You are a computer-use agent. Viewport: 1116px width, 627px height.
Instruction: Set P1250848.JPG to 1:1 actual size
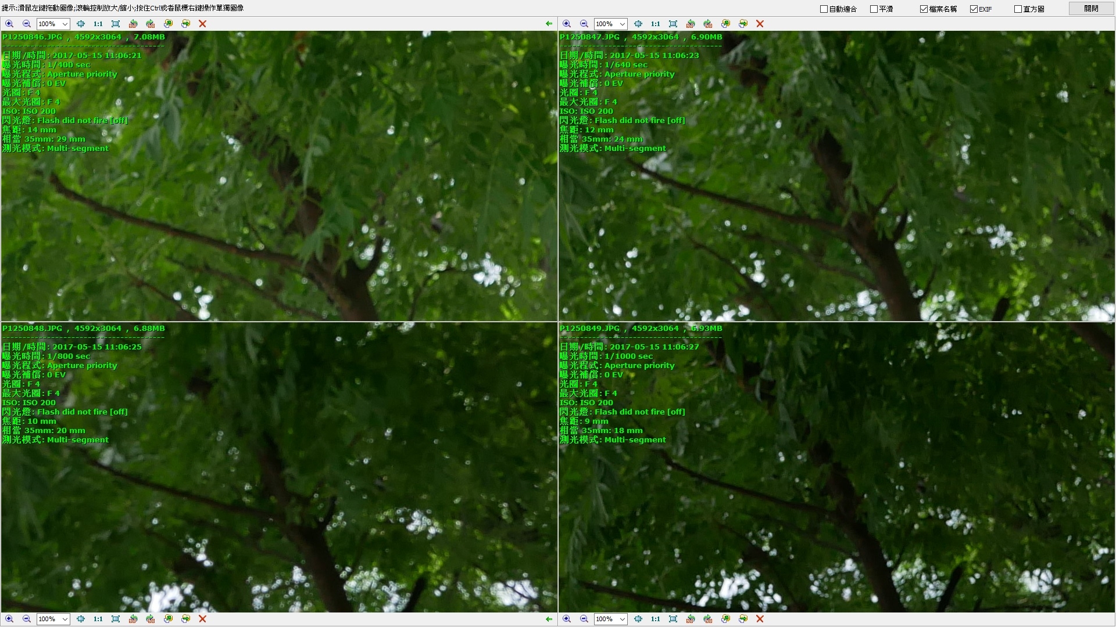click(x=98, y=619)
